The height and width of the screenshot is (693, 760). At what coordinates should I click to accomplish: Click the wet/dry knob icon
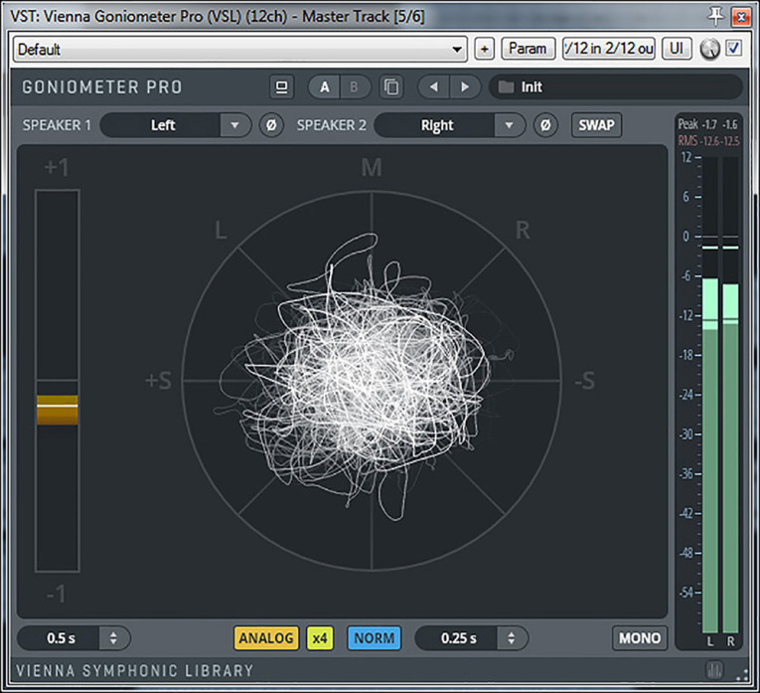[x=710, y=49]
